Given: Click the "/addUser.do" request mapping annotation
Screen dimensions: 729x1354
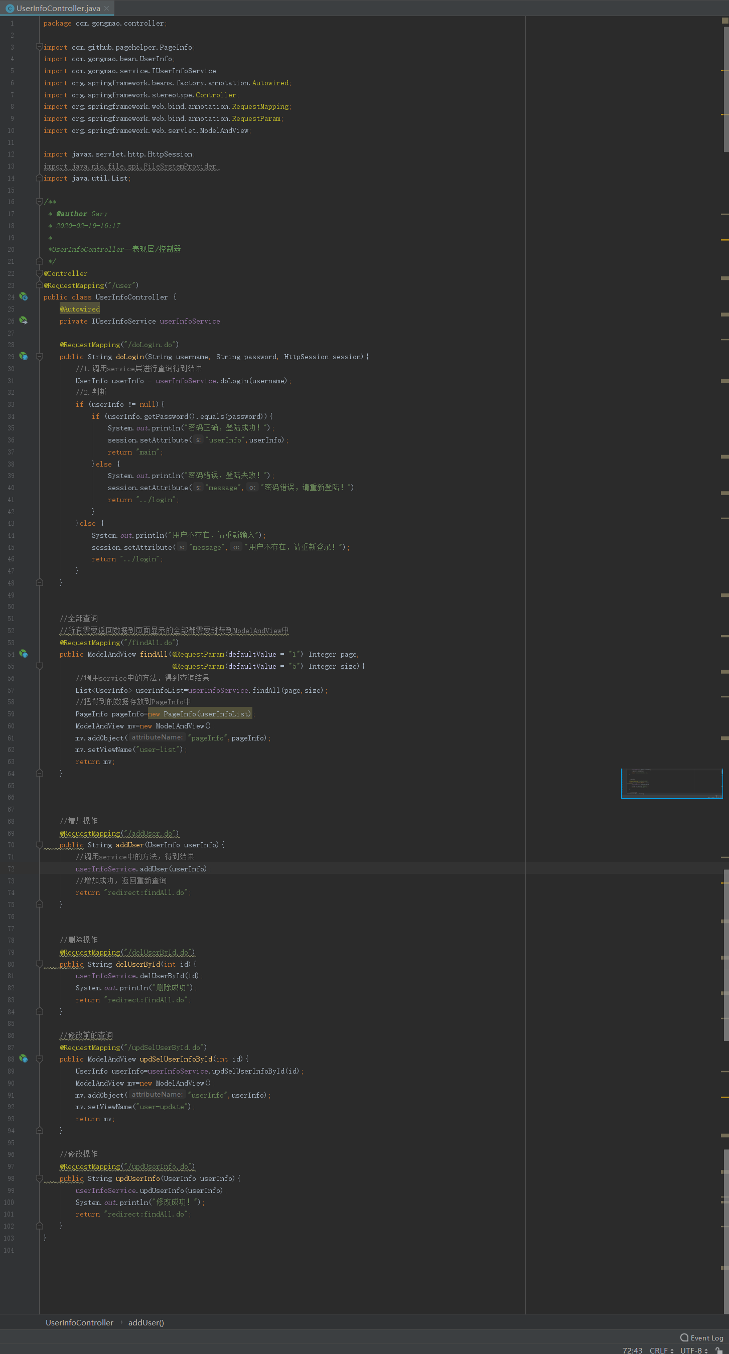Looking at the screenshot, I should click(119, 833).
